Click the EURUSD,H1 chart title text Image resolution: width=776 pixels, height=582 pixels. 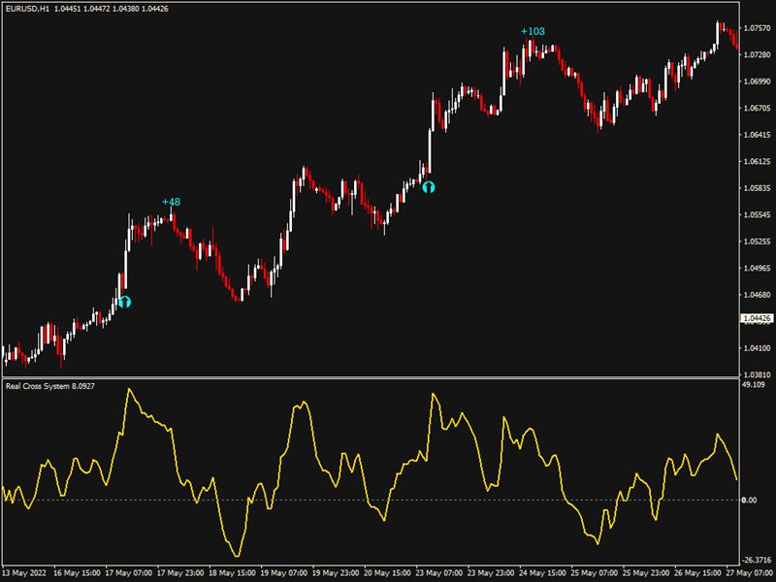(x=26, y=9)
